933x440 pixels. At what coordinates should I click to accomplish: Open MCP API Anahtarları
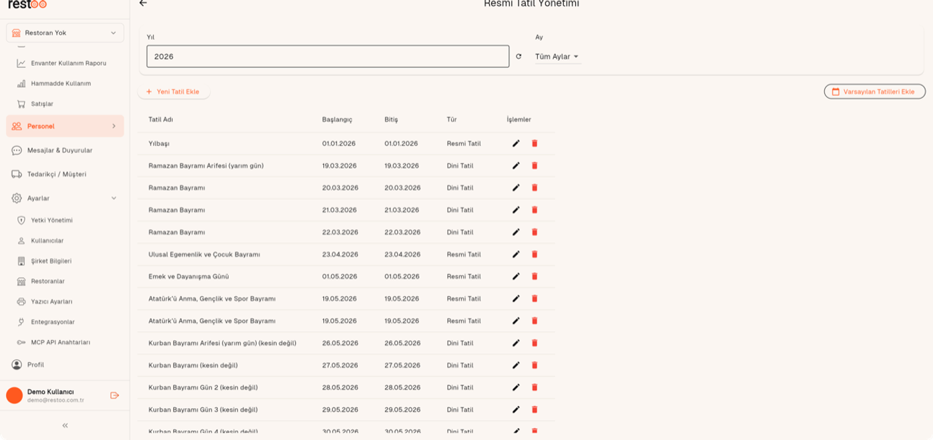pos(61,342)
